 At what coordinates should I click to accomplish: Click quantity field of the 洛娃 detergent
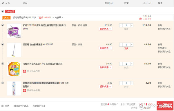(x=126, y=64)
